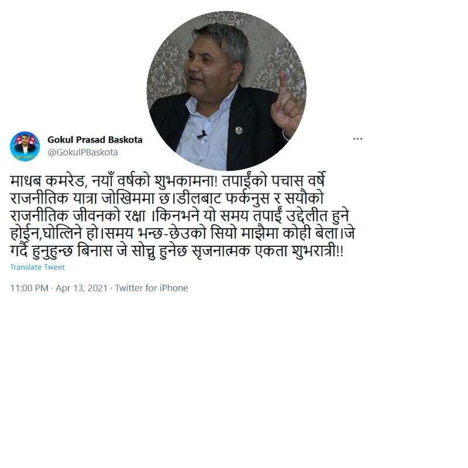Click the round lapel pin on the jacket
Viewport: 468px width, 468px height.
point(239,130)
